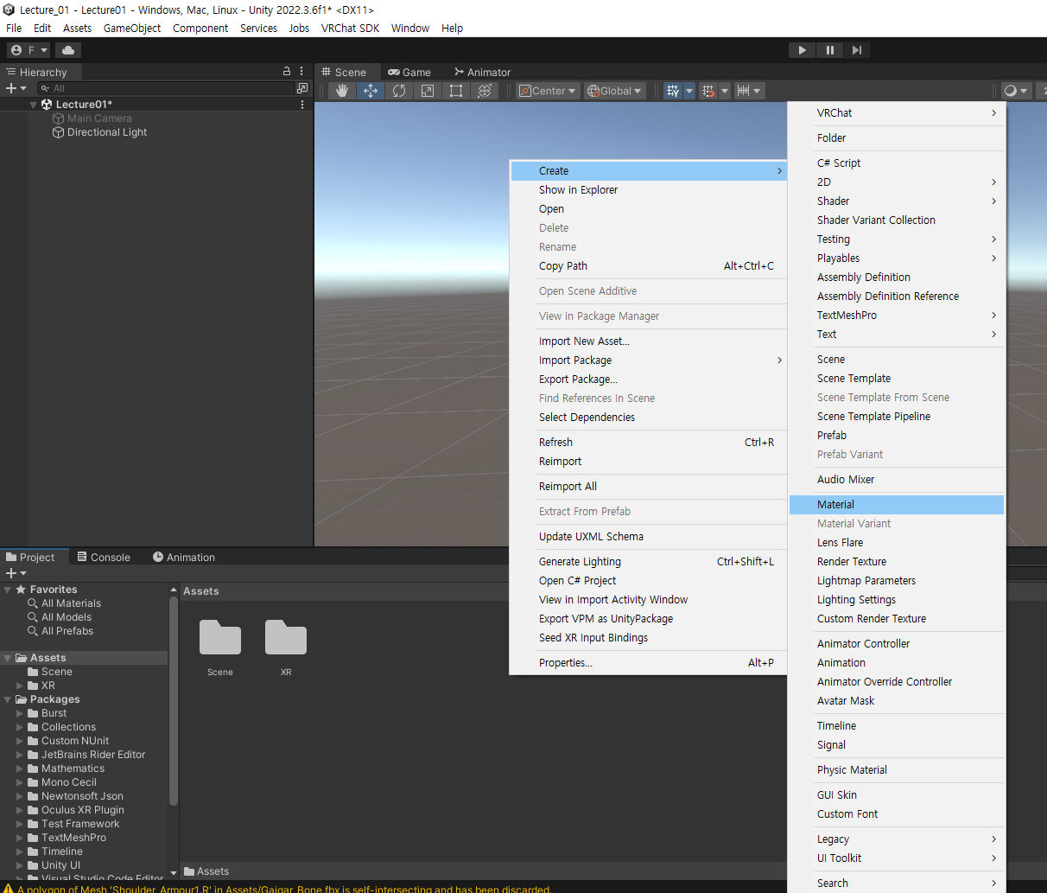The width and height of the screenshot is (1047, 893).
Task: Select Directional Light in Hierarchy
Action: [107, 132]
